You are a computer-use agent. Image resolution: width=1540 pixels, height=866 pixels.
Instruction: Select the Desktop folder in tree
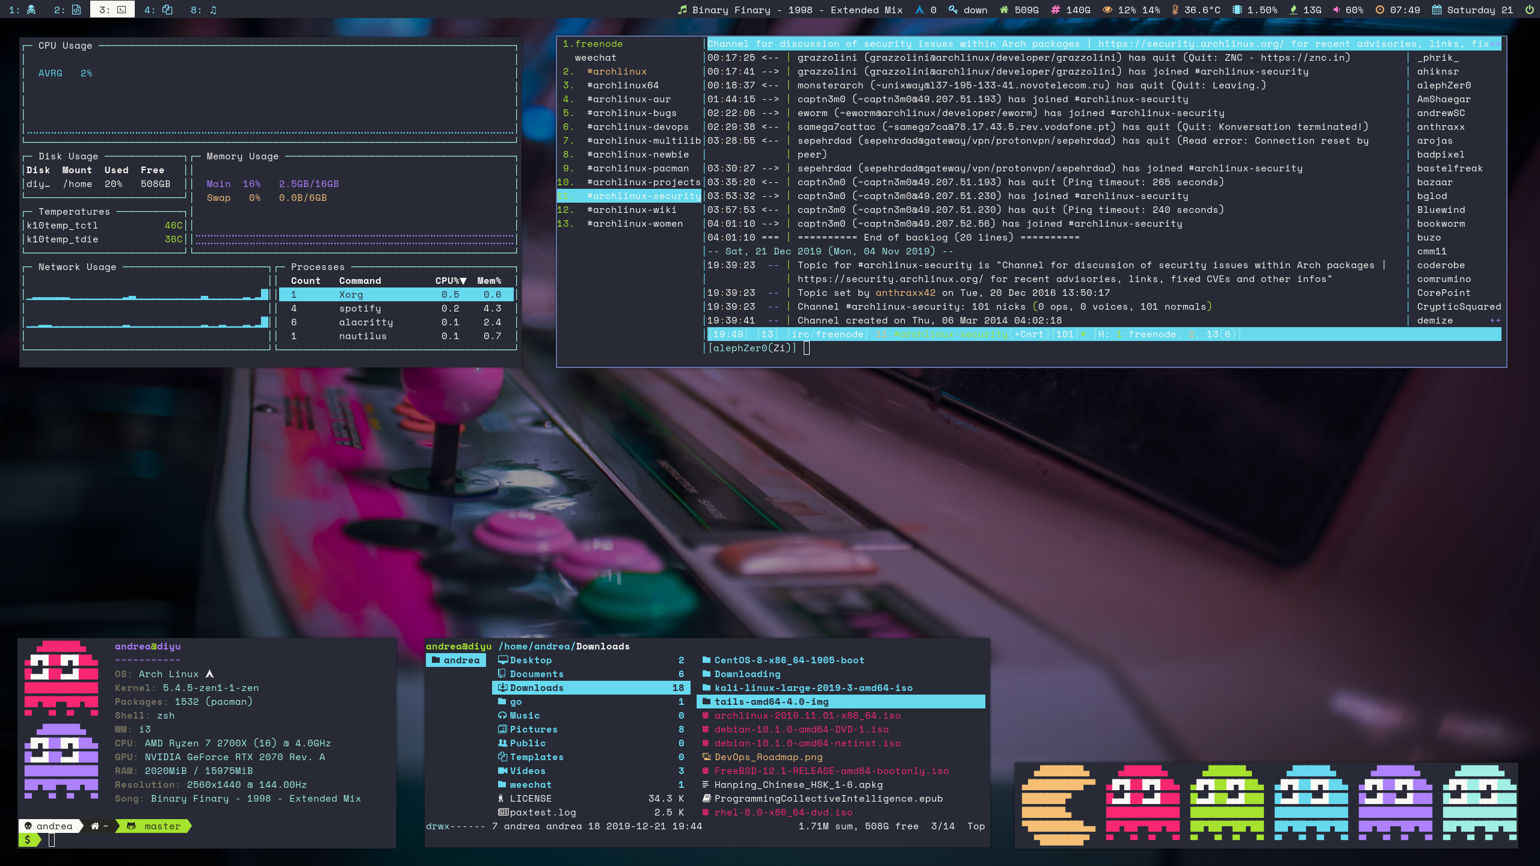pos(531,660)
